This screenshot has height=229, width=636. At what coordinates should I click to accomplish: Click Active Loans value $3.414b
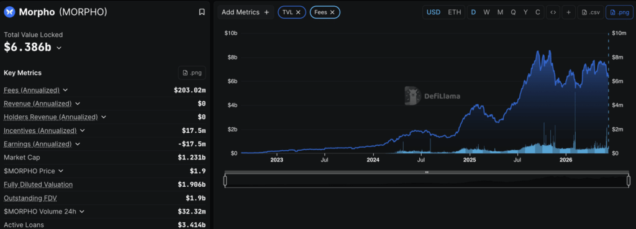click(x=191, y=225)
